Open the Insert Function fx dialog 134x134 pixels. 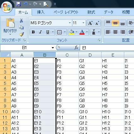tap(76, 48)
